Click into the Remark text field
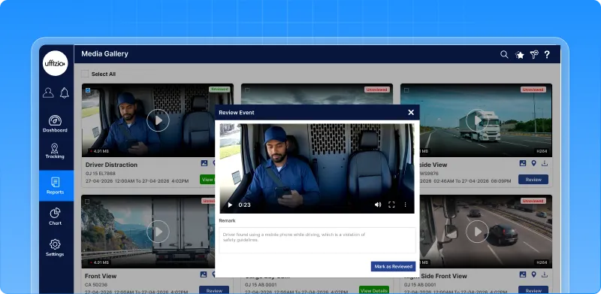This screenshot has height=294, width=601. click(x=317, y=241)
